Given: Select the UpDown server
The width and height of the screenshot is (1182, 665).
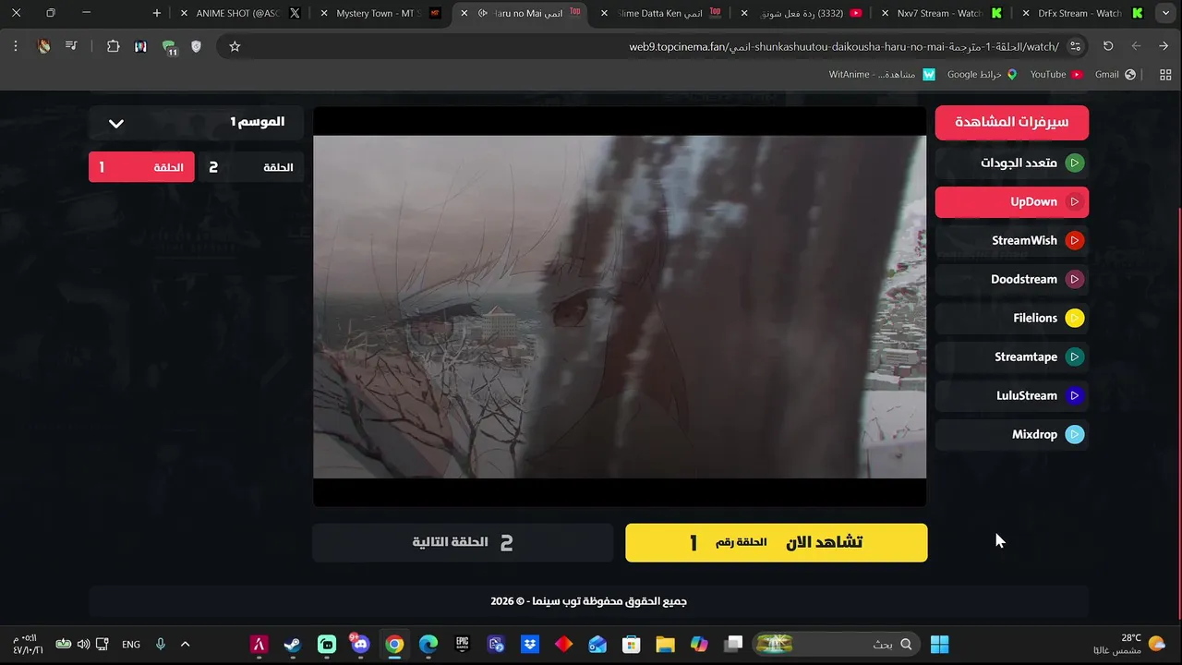Looking at the screenshot, I should [1012, 202].
